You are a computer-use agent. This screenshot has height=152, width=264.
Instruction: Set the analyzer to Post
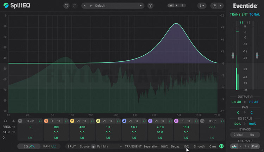tap(255, 146)
